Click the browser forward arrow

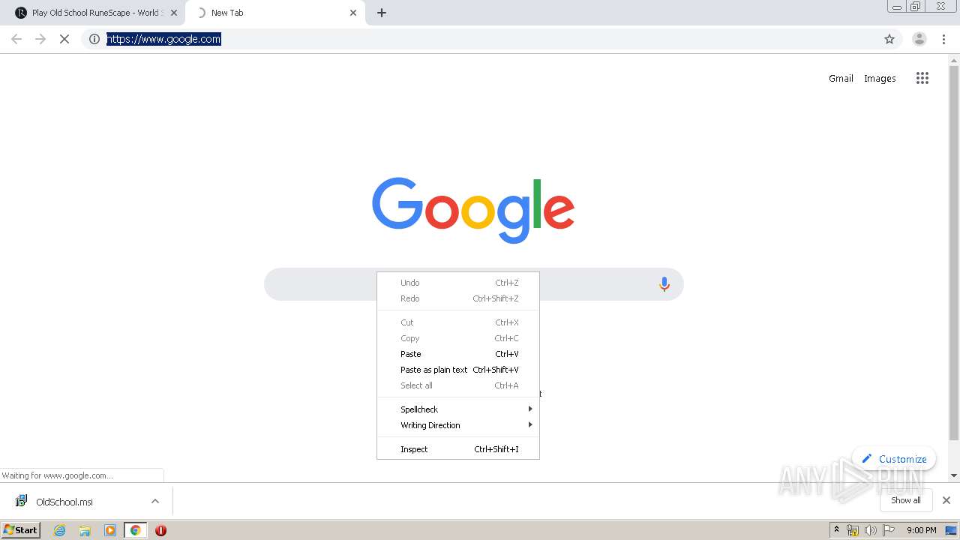[40, 39]
